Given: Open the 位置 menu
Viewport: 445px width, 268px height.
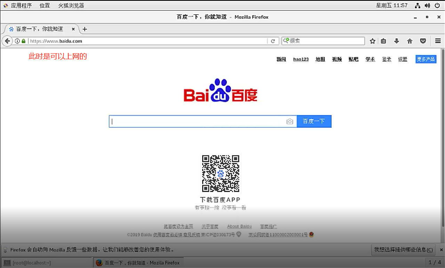Looking at the screenshot, I should point(44,6).
